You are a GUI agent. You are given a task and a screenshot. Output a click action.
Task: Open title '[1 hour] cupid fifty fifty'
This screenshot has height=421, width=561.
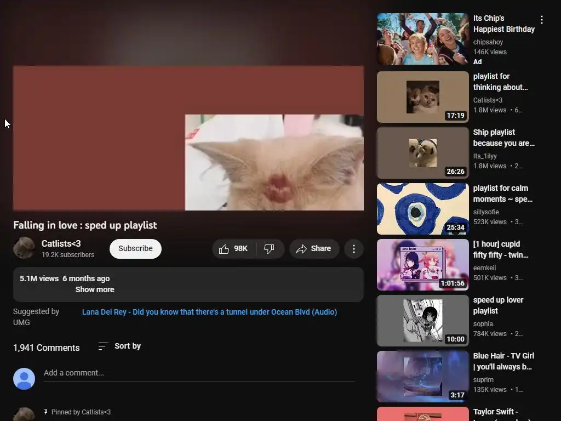point(501,249)
